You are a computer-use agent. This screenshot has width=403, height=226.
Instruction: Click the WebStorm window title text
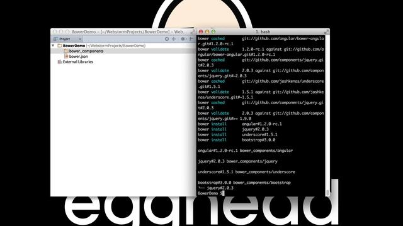pyautogui.click(x=128, y=32)
